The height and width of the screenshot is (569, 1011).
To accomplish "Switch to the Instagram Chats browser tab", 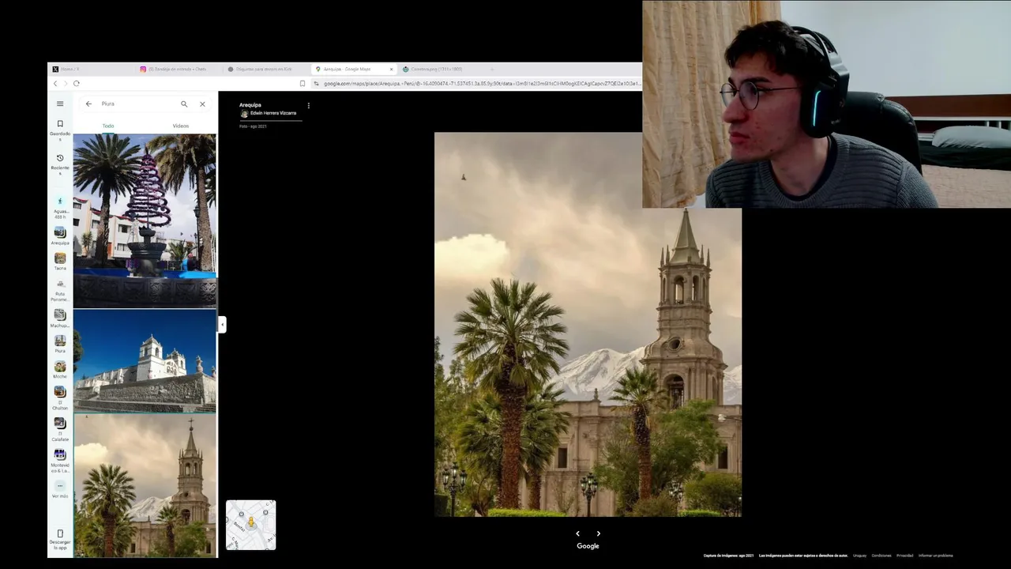I will (178, 69).
